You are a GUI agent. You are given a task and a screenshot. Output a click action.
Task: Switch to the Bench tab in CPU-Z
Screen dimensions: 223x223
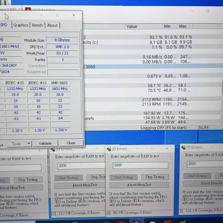coord(37,25)
